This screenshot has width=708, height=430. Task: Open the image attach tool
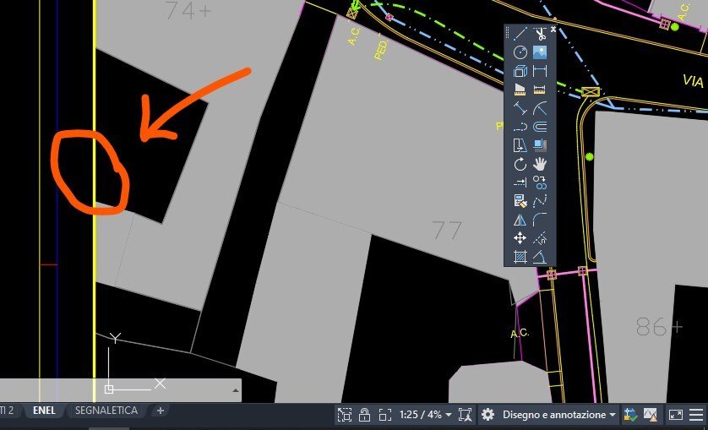point(540,52)
